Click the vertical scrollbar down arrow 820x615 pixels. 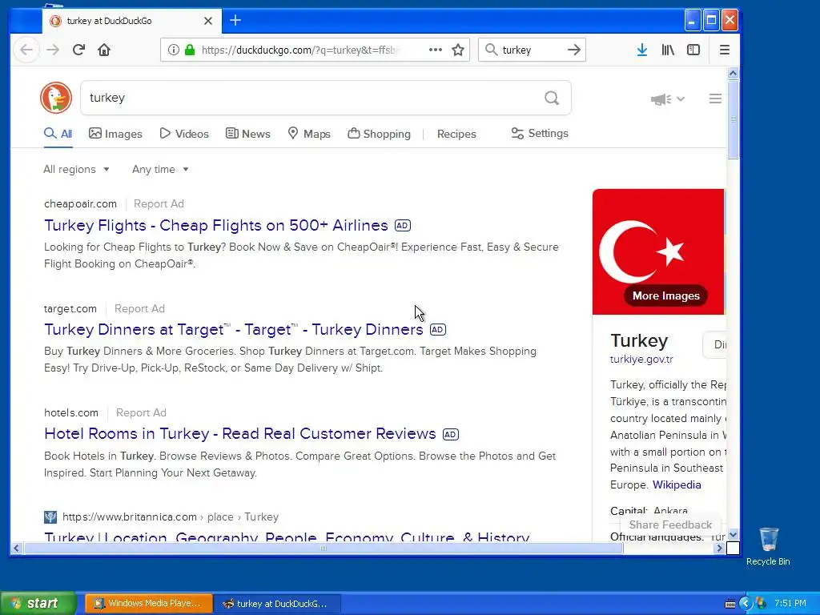(x=734, y=534)
